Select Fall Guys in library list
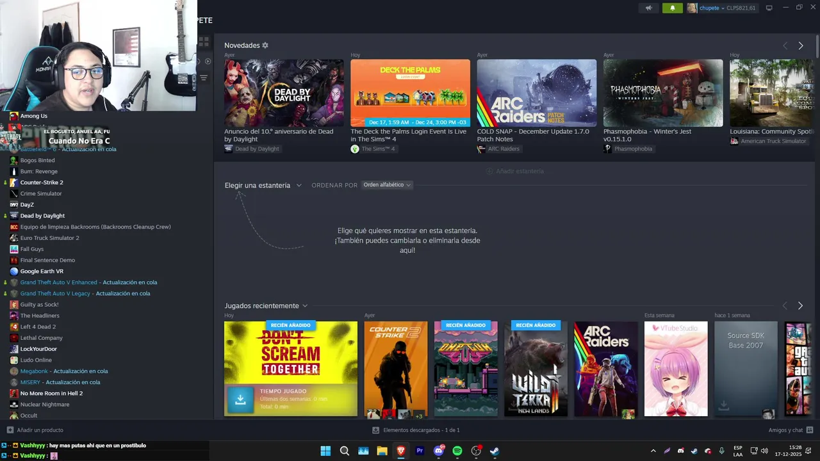The width and height of the screenshot is (820, 461). coord(32,249)
